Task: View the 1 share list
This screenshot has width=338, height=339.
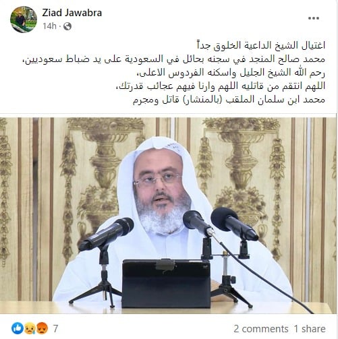Action: click(x=310, y=329)
